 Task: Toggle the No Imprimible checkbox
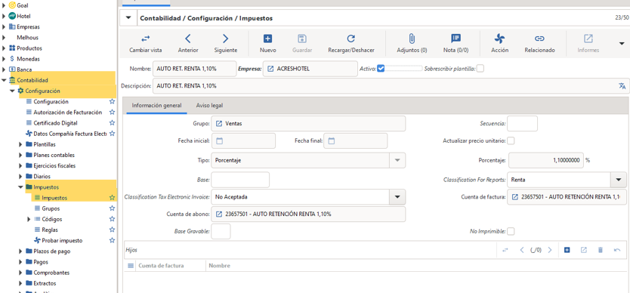(511, 232)
